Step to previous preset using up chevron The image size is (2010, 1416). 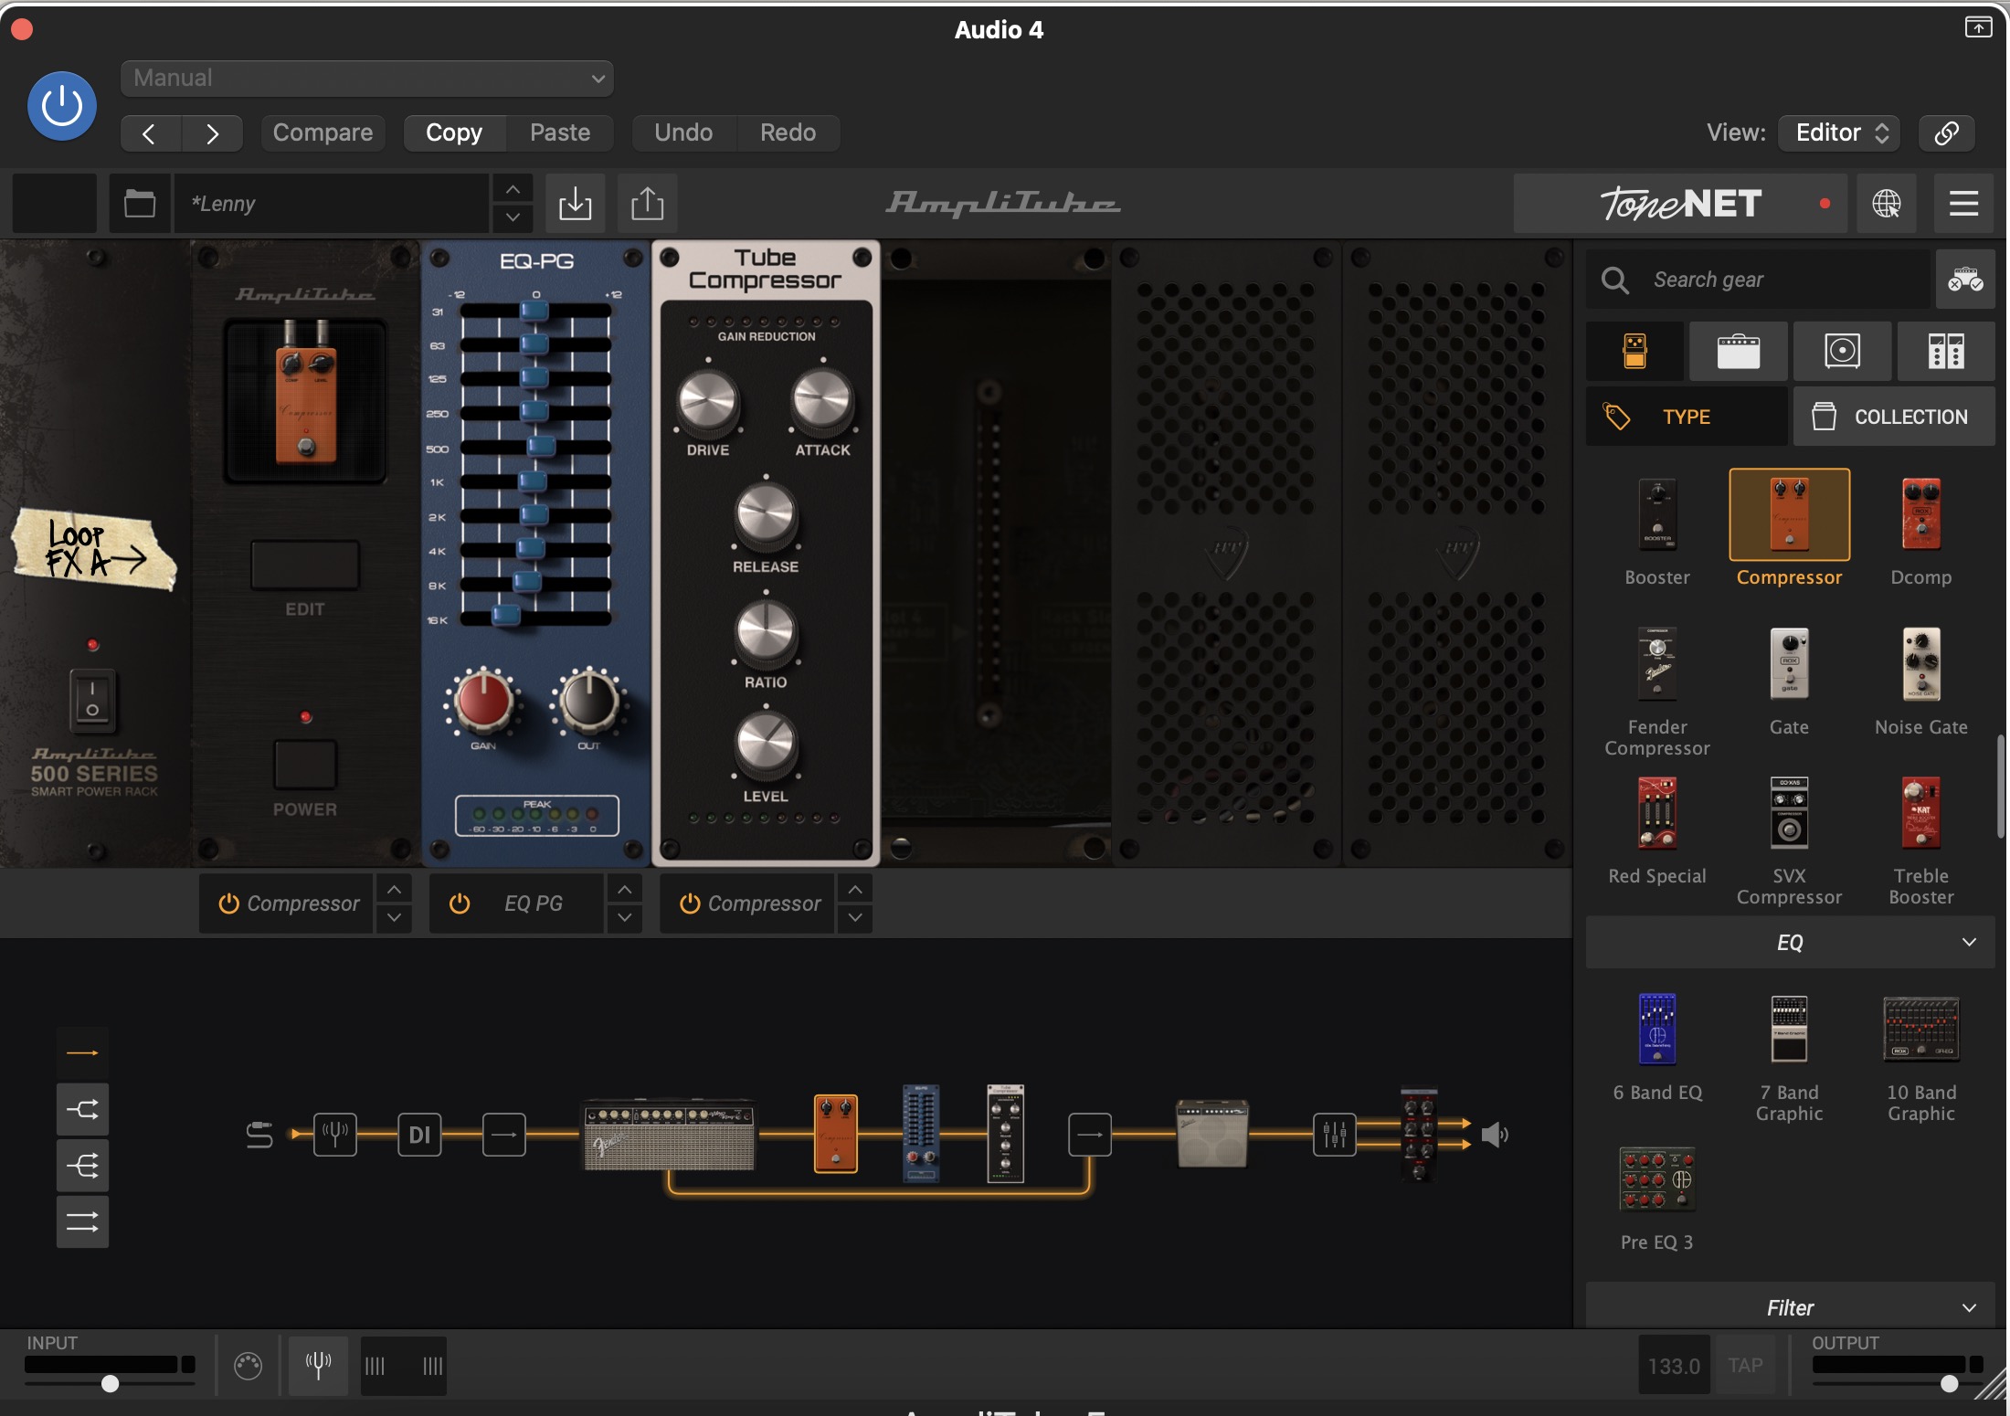coord(513,189)
